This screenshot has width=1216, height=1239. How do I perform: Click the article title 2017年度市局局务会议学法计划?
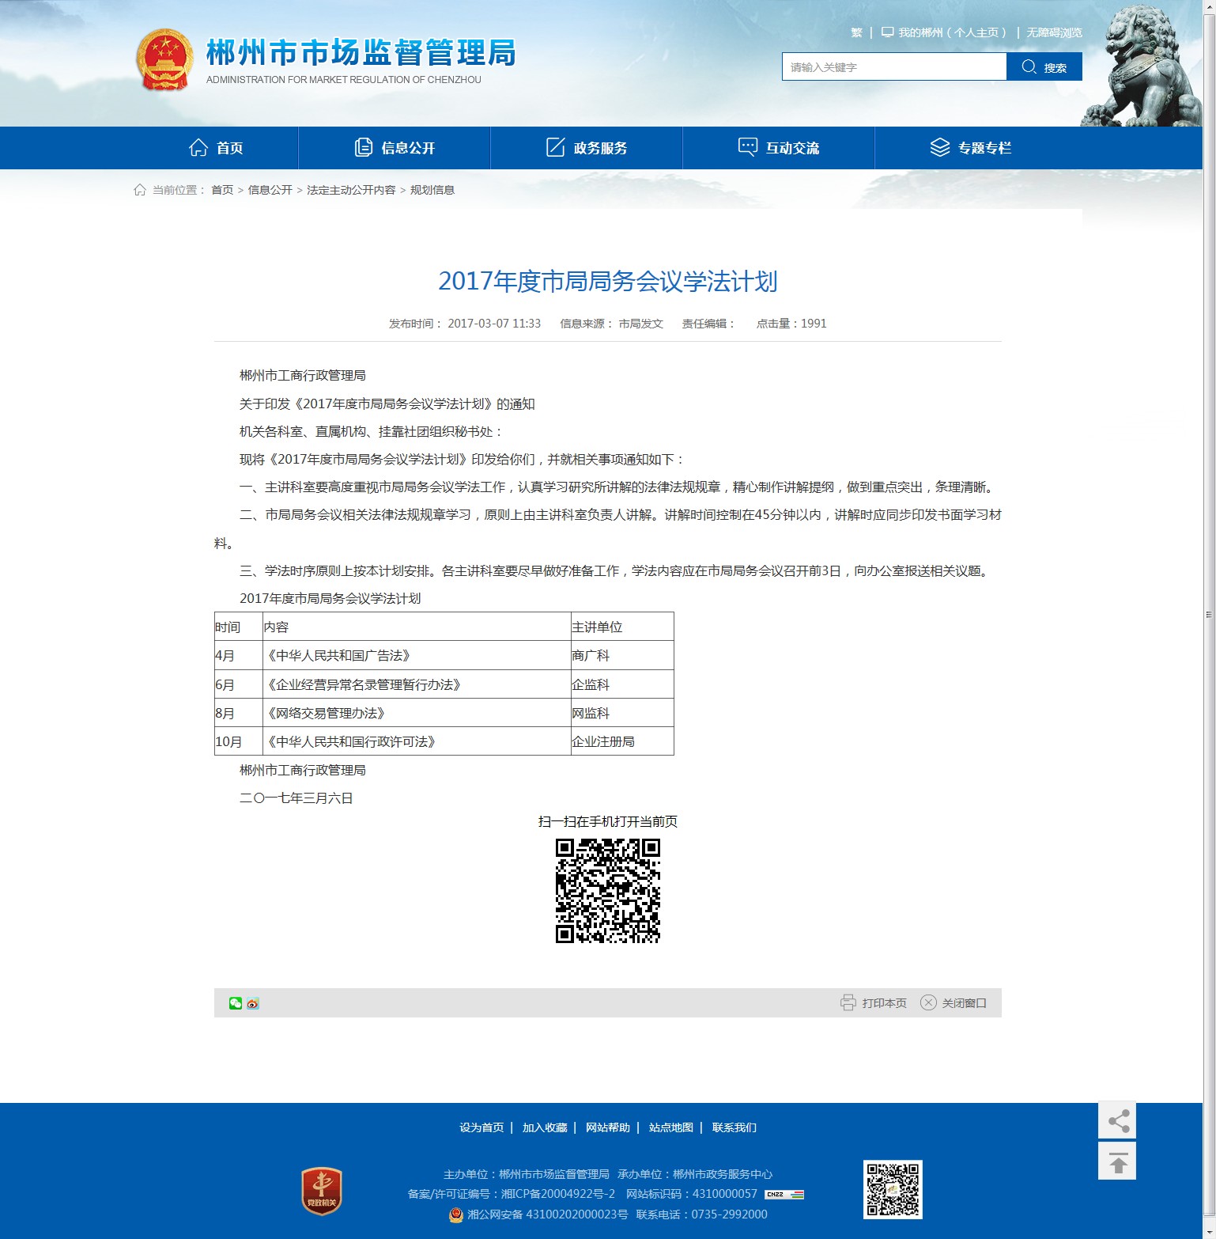pos(608,281)
